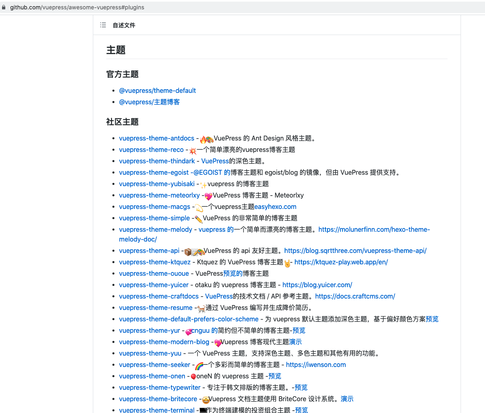Visit ktquez-play.web.app/en/ link
The image size is (485, 413).
point(341,262)
